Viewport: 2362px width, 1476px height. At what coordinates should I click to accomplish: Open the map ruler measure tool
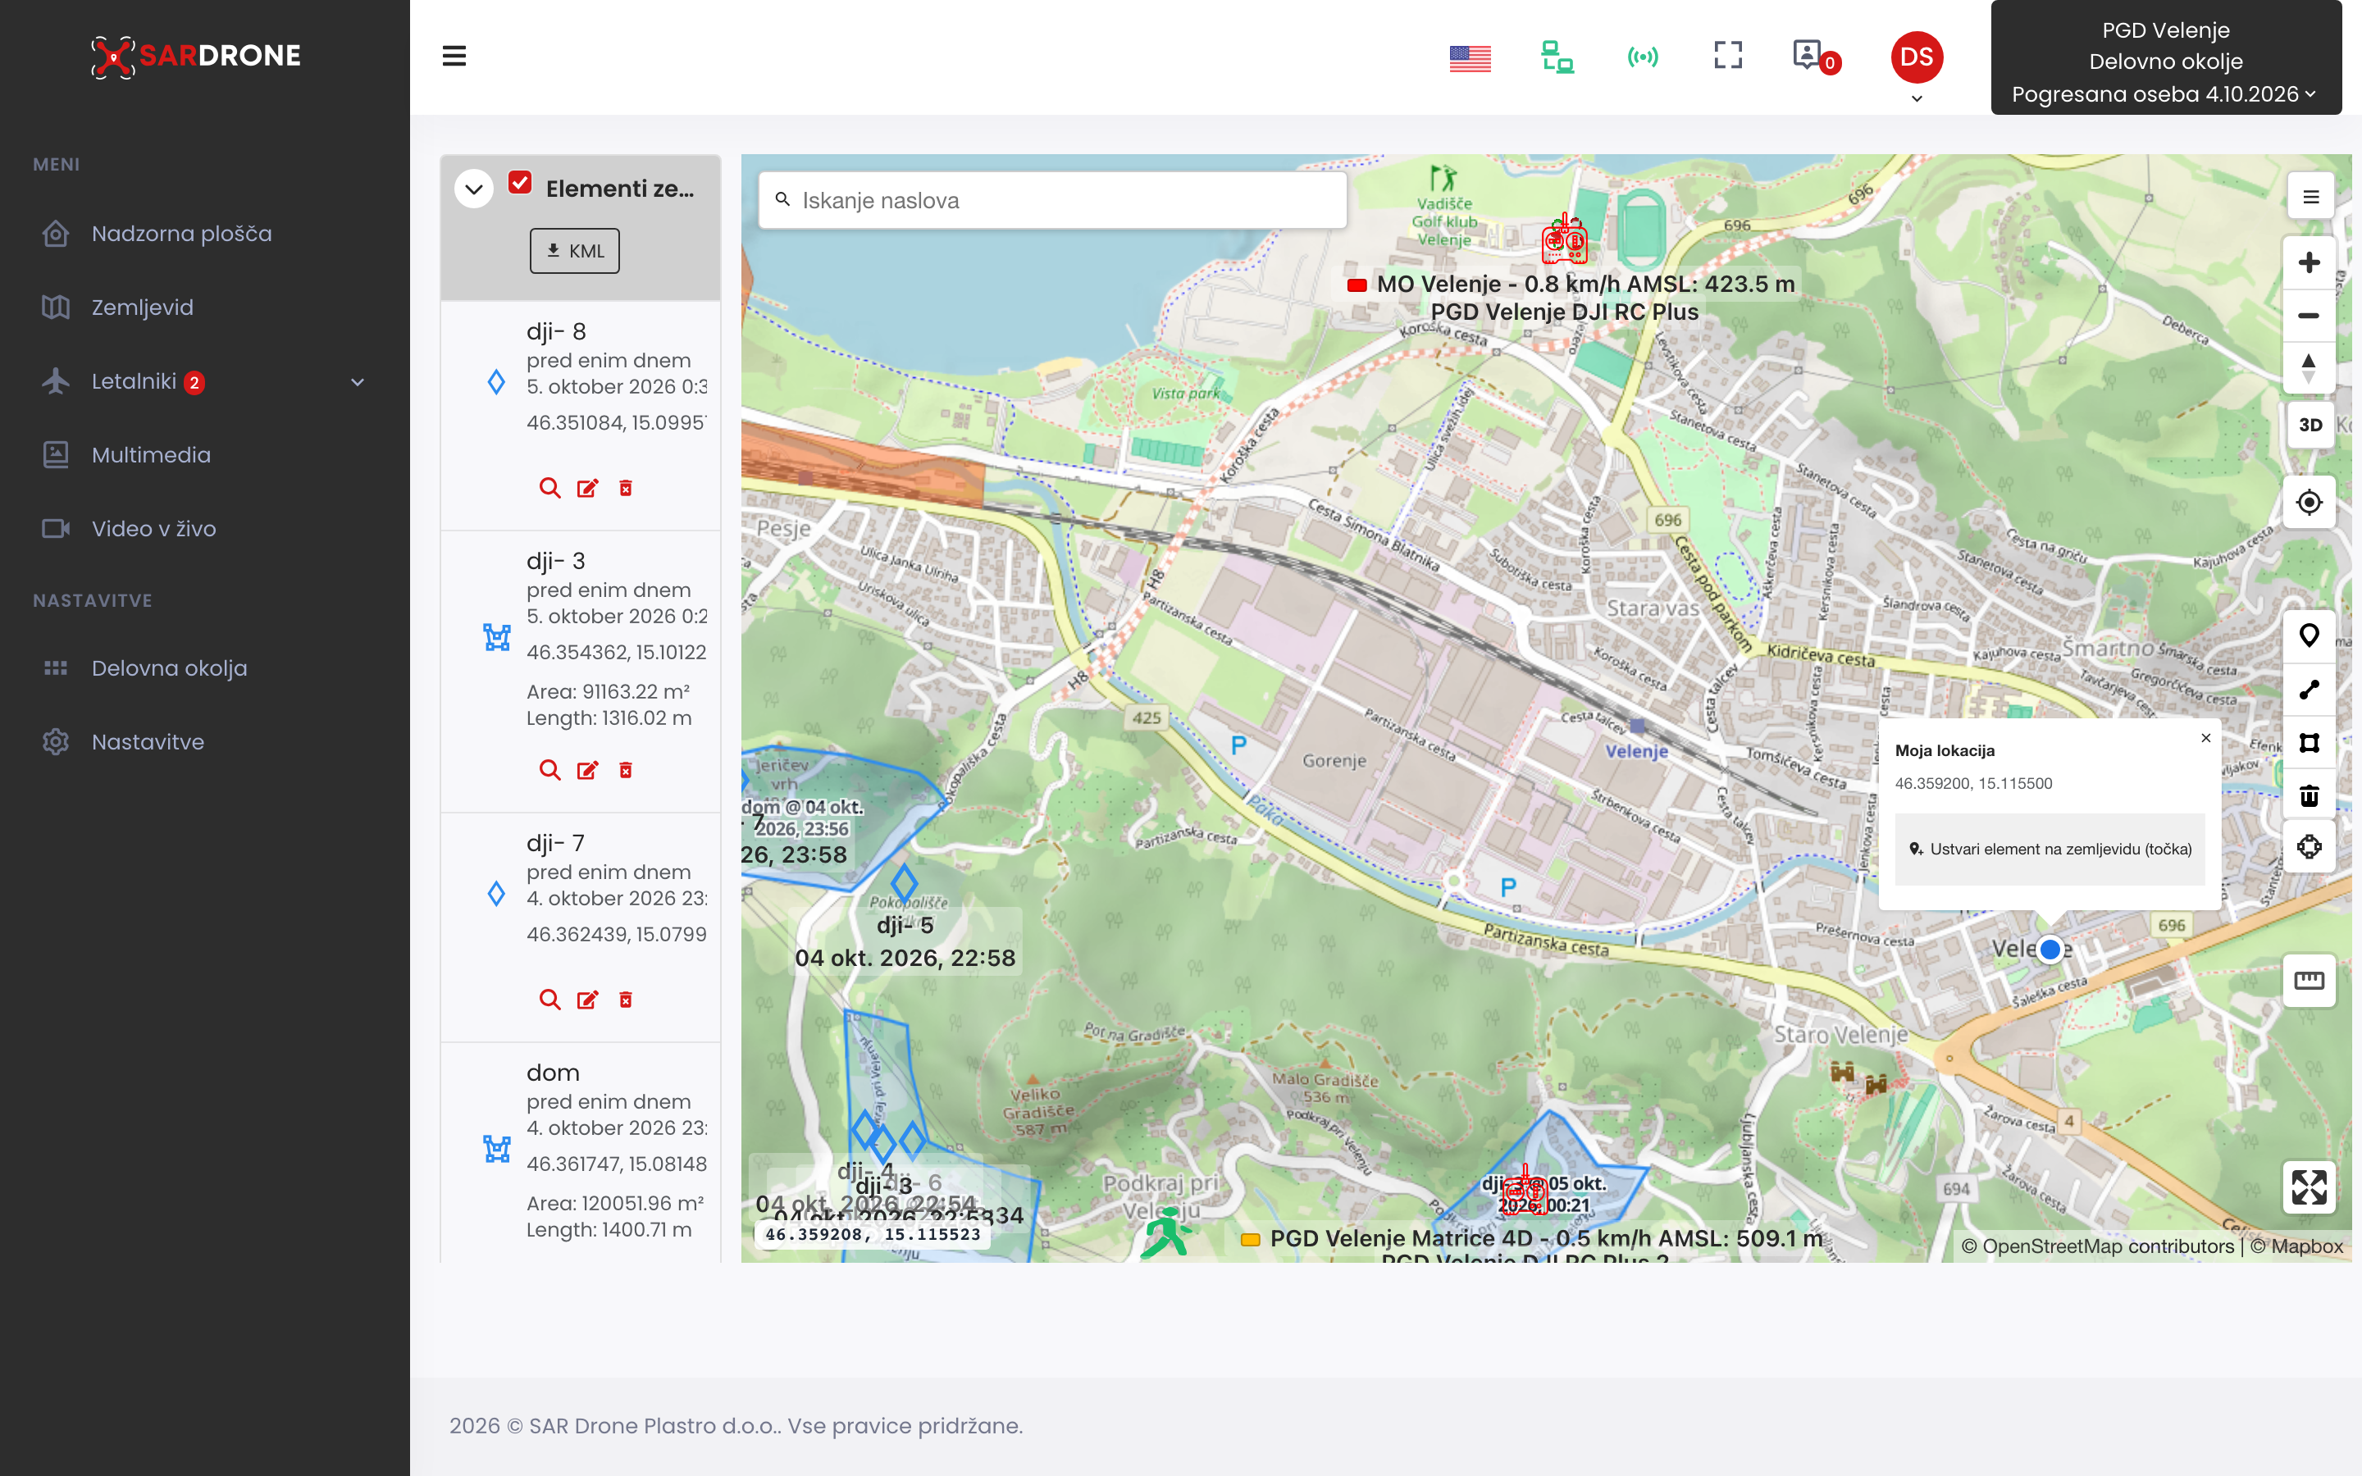coord(2309,979)
